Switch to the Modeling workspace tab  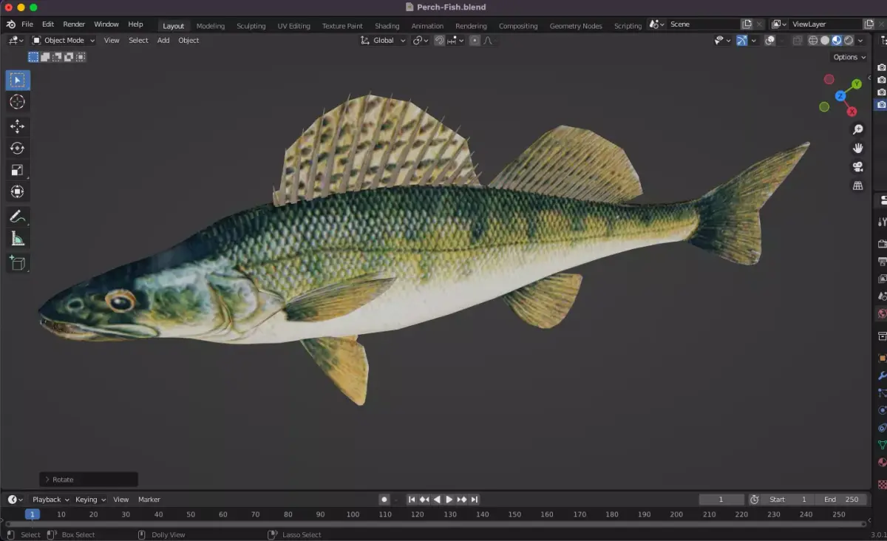tap(211, 26)
